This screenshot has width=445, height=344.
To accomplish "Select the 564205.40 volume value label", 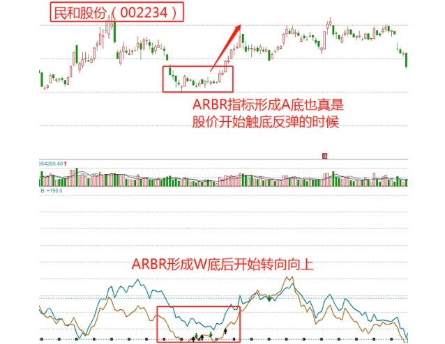I will point(51,164).
